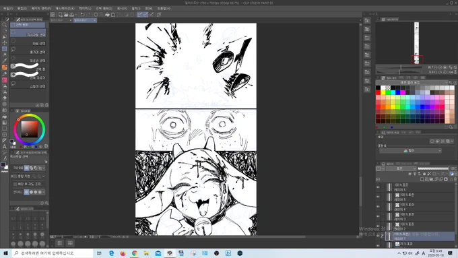Expand the selection mode options arrow
The width and height of the screenshot is (458, 258).
44,168
